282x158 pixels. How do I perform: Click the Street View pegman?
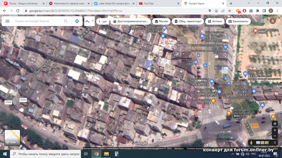coord(251,143)
